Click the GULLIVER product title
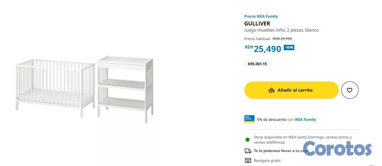 coord(257,23)
